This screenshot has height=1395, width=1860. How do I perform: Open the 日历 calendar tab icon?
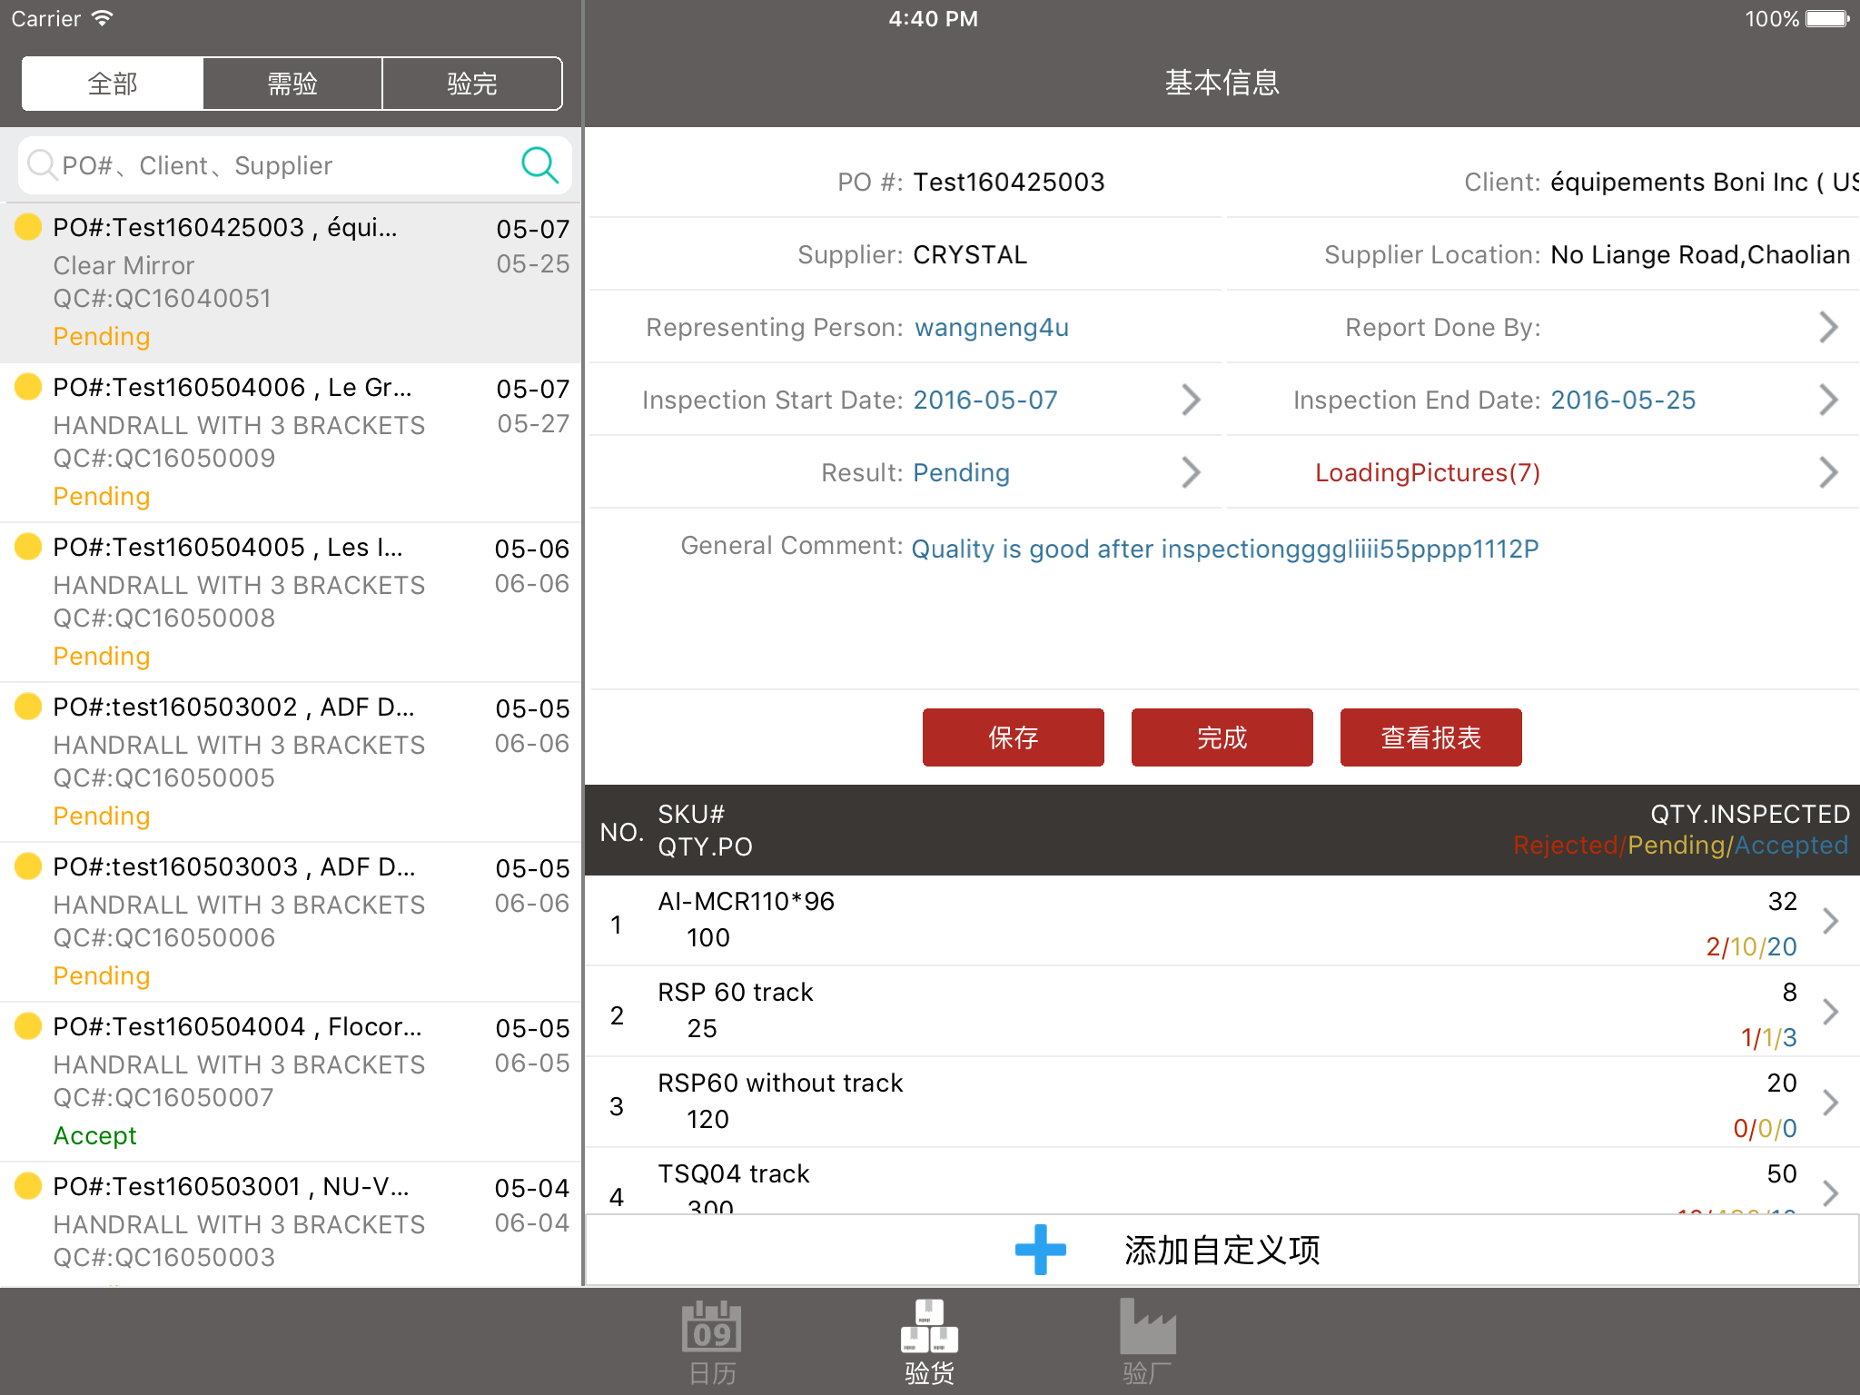[711, 1341]
